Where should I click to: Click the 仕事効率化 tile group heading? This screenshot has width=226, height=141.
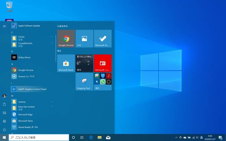click(62, 26)
